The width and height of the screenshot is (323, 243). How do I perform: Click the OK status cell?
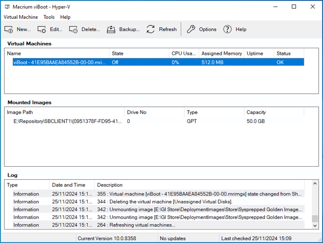point(280,62)
